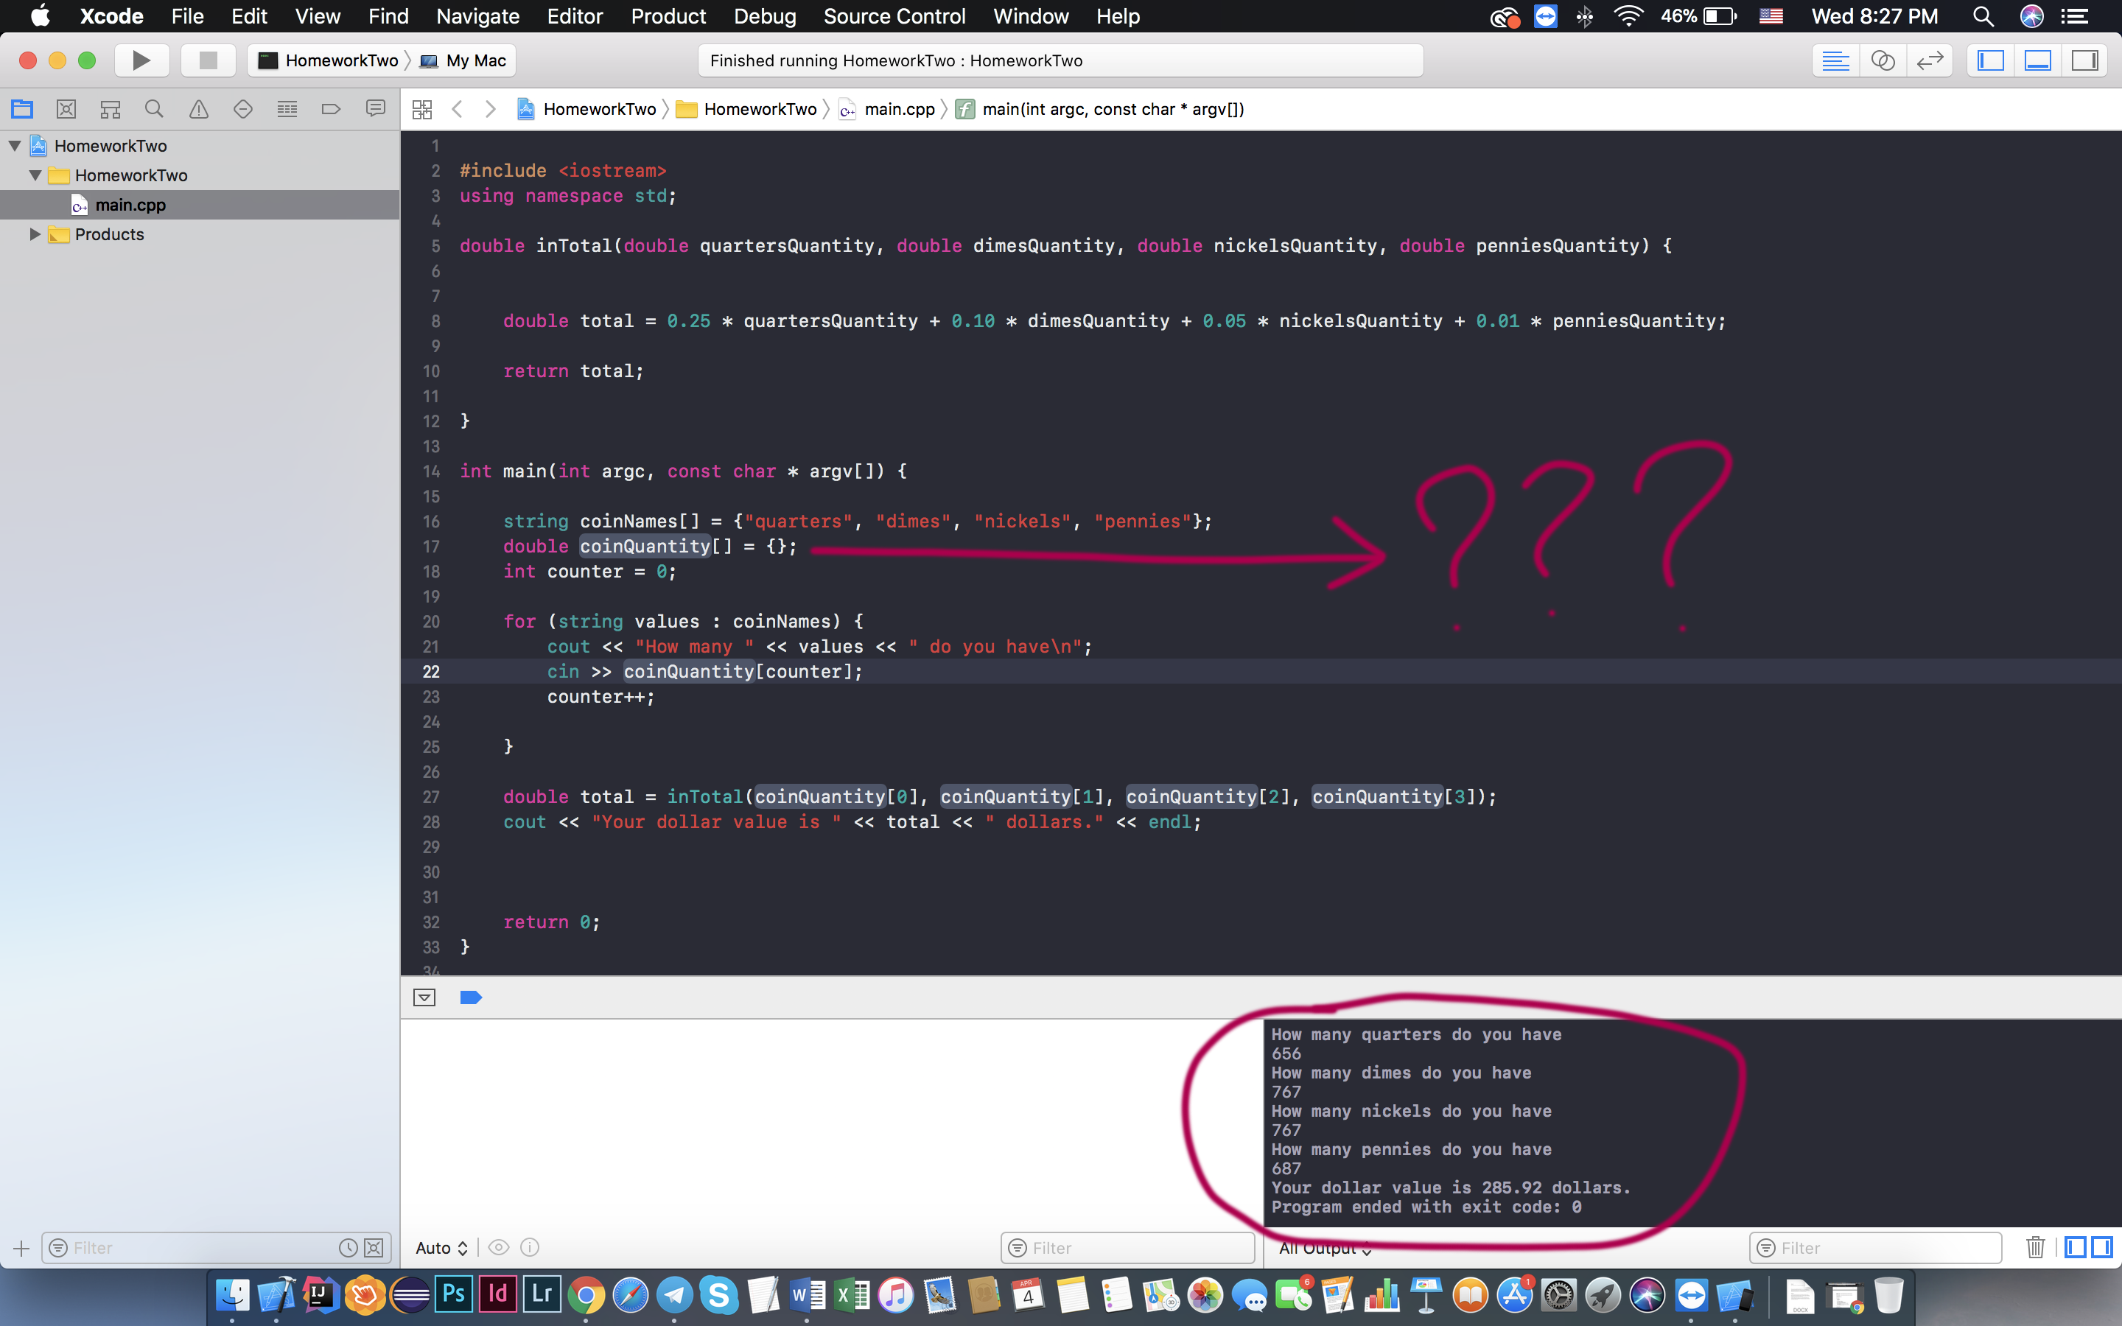This screenshot has width=2122, height=1326.
Task: Click the Run button to build project
Action: [x=139, y=61]
